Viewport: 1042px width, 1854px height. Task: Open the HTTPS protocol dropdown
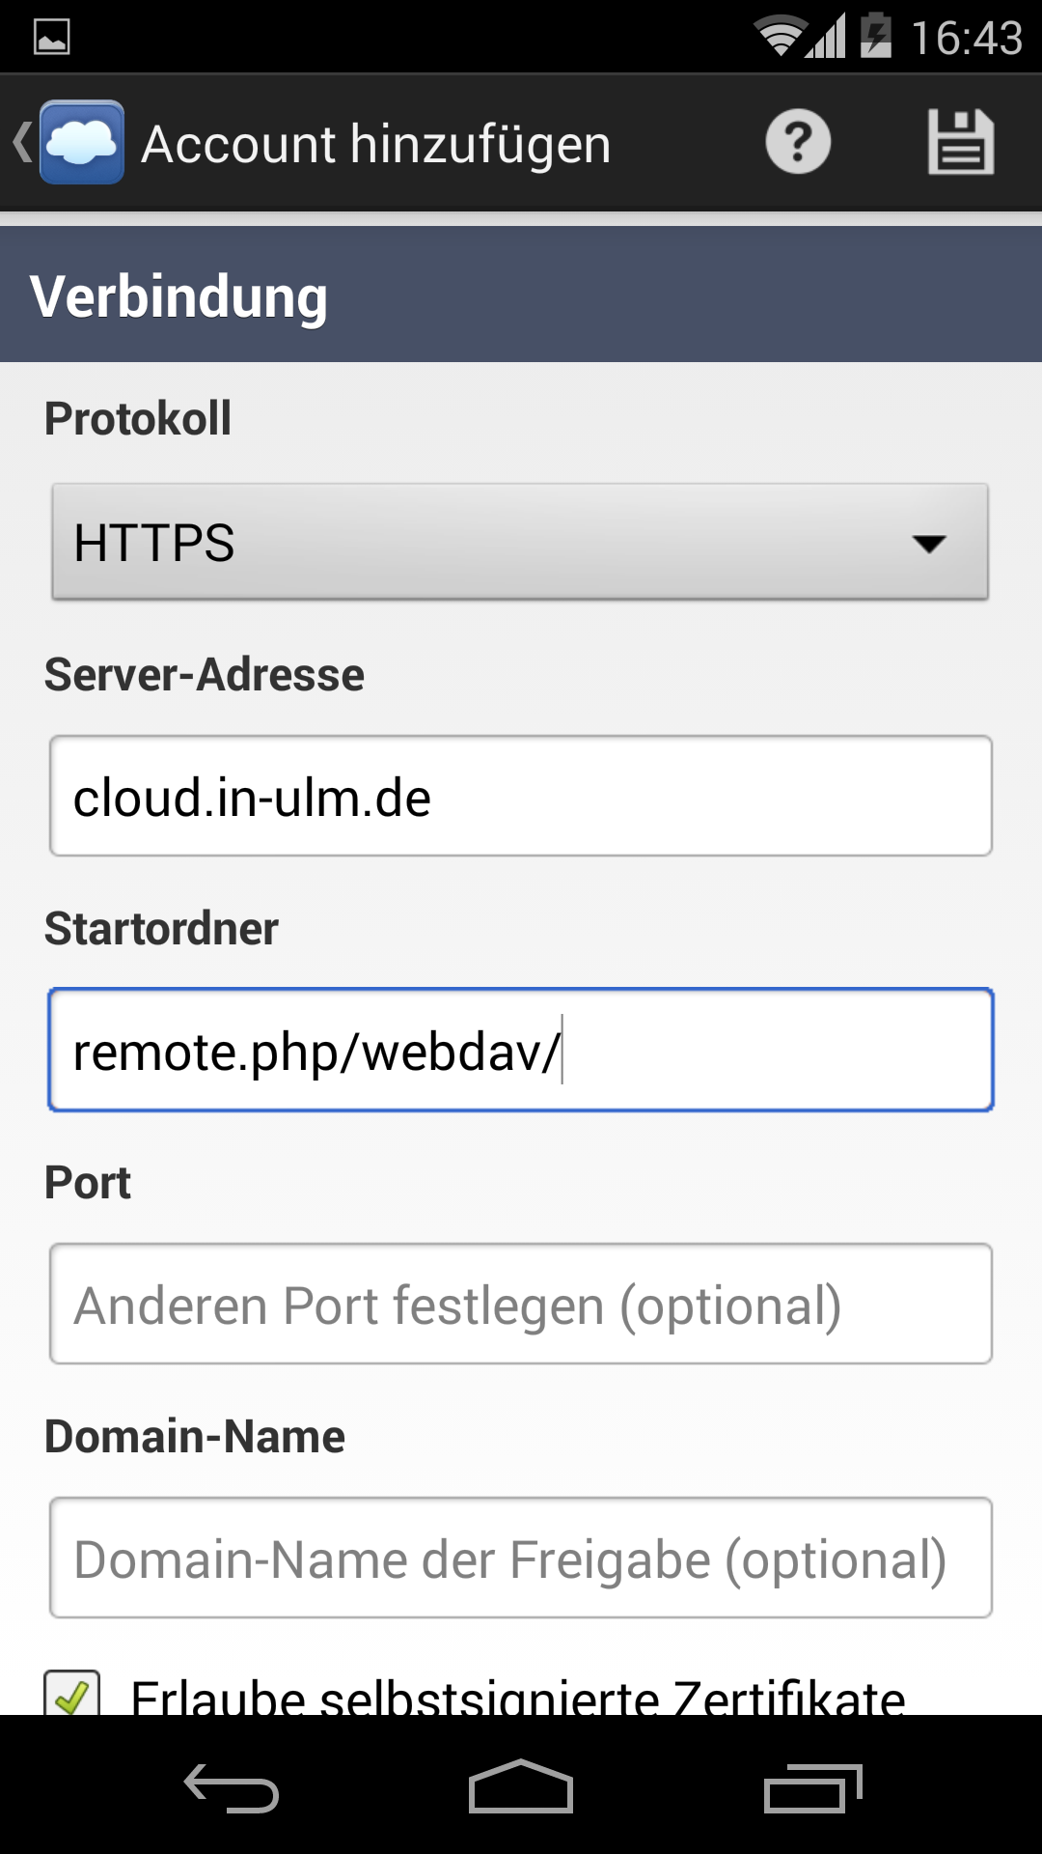(x=520, y=542)
